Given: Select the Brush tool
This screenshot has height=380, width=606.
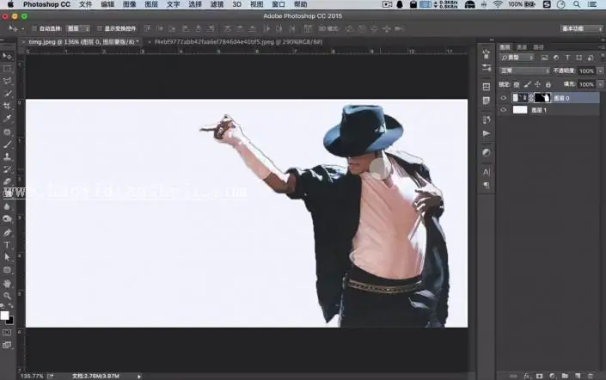Looking at the screenshot, I should (x=7, y=144).
